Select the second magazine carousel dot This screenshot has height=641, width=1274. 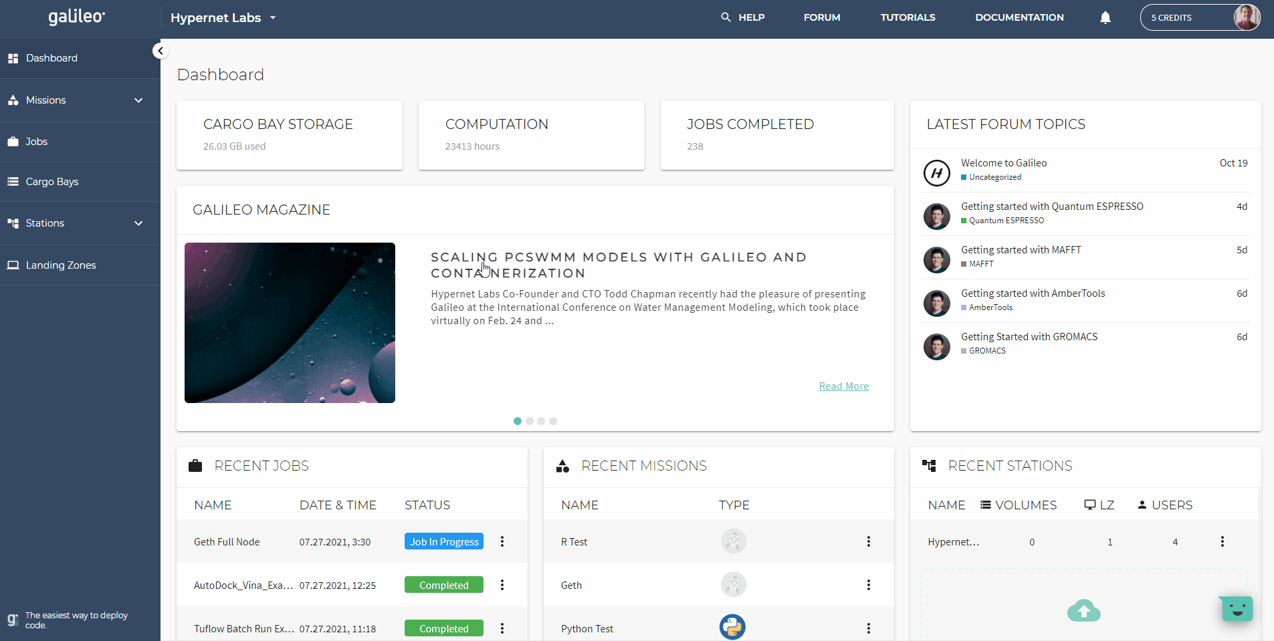[530, 421]
